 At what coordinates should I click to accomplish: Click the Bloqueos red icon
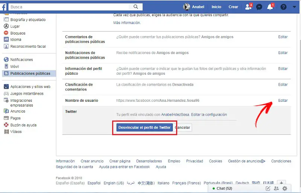(6, 33)
